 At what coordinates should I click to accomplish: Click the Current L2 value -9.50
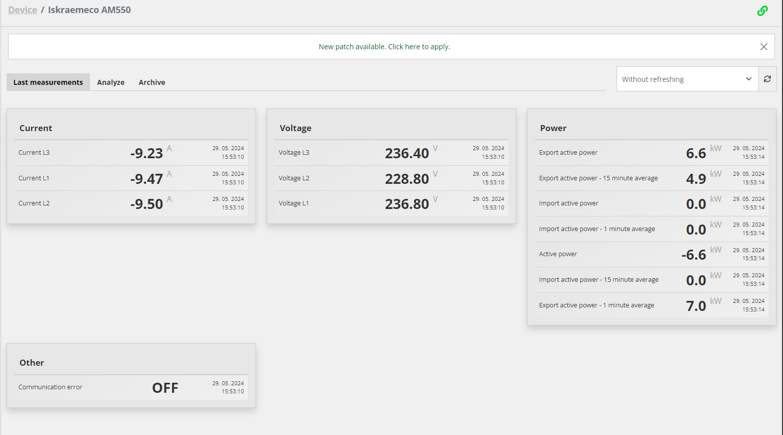[146, 204]
